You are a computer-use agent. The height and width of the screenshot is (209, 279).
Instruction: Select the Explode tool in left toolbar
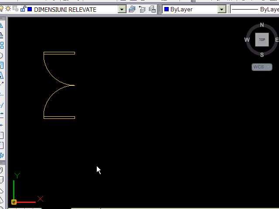[x=2, y=155]
